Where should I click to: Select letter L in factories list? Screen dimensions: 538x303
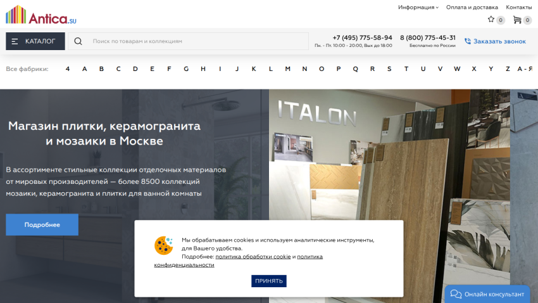(271, 69)
